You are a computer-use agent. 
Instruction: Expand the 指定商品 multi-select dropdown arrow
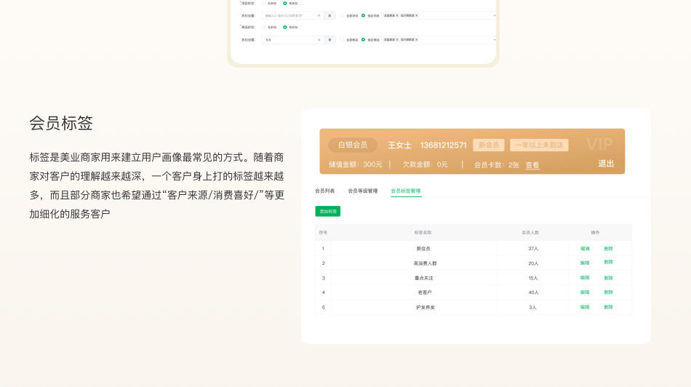point(495,39)
